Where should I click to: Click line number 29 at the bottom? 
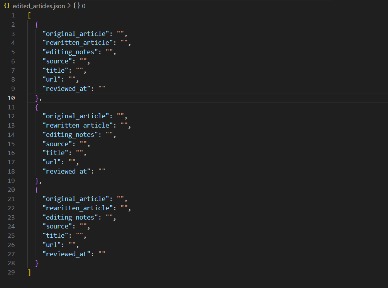(11, 272)
